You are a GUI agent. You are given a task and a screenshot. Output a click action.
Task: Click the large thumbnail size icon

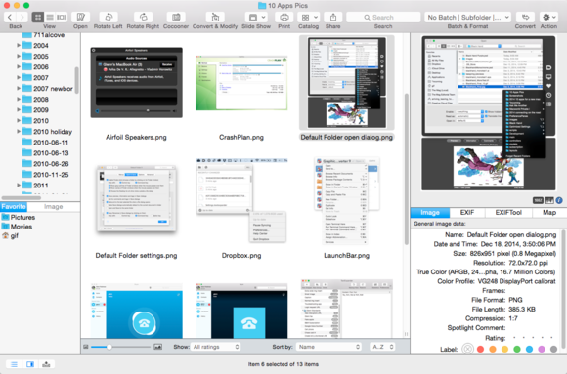(x=158, y=347)
